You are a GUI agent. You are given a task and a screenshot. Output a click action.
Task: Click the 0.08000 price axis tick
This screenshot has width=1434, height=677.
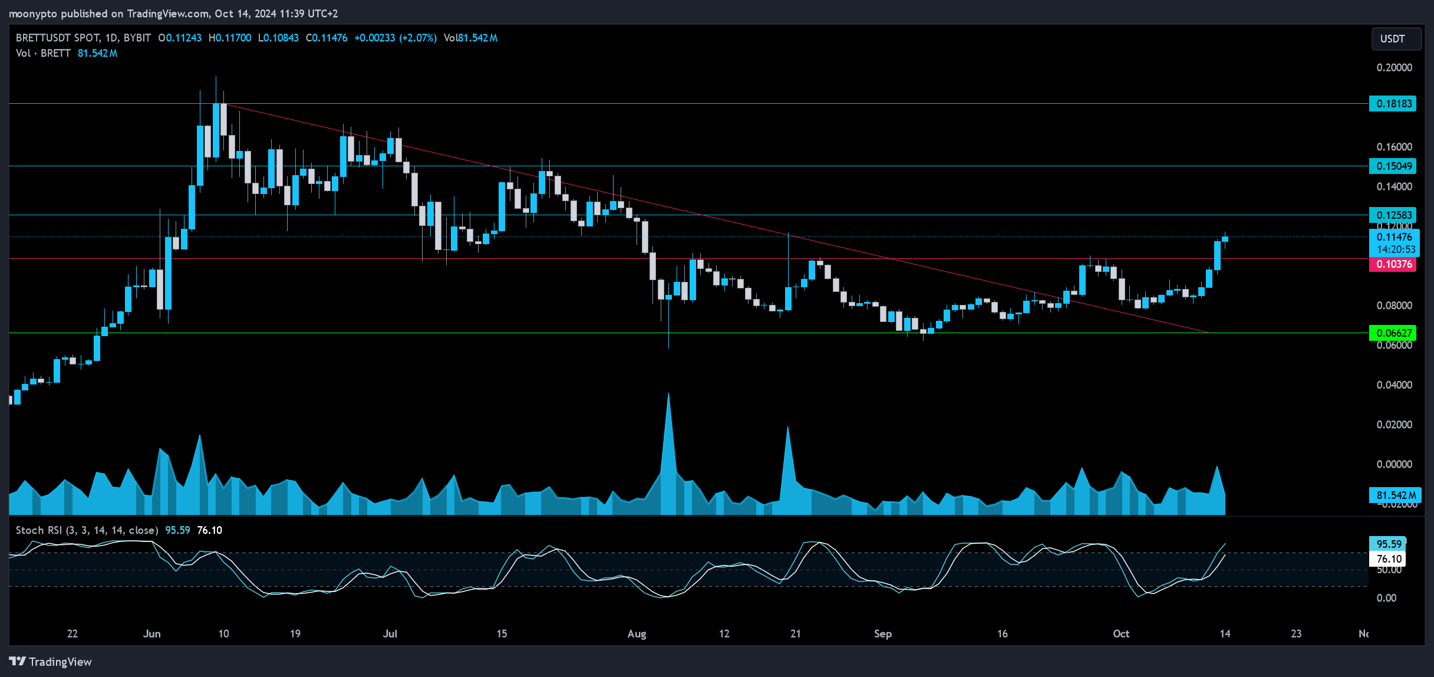(x=1395, y=305)
